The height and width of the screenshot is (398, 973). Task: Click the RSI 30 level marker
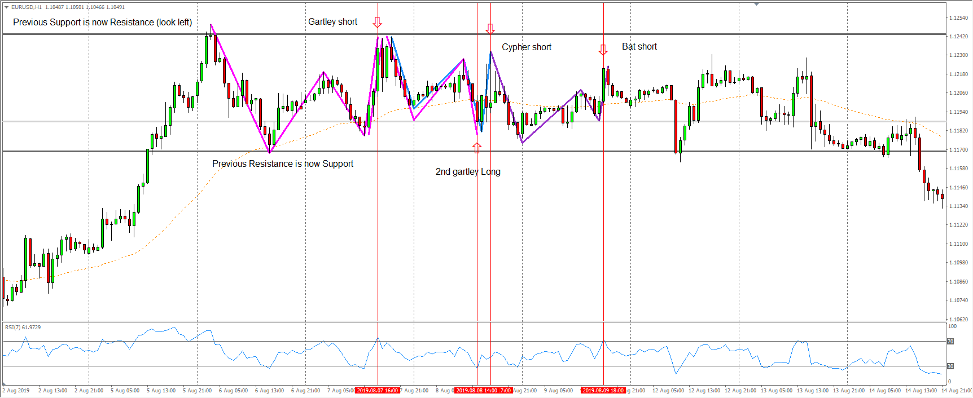point(950,366)
